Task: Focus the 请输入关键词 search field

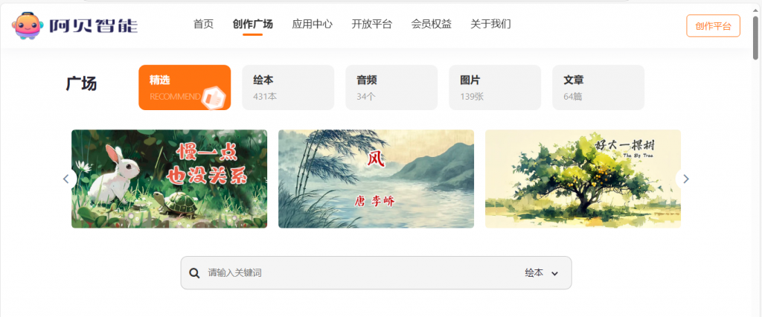Action: pyautogui.click(x=359, y=273)
